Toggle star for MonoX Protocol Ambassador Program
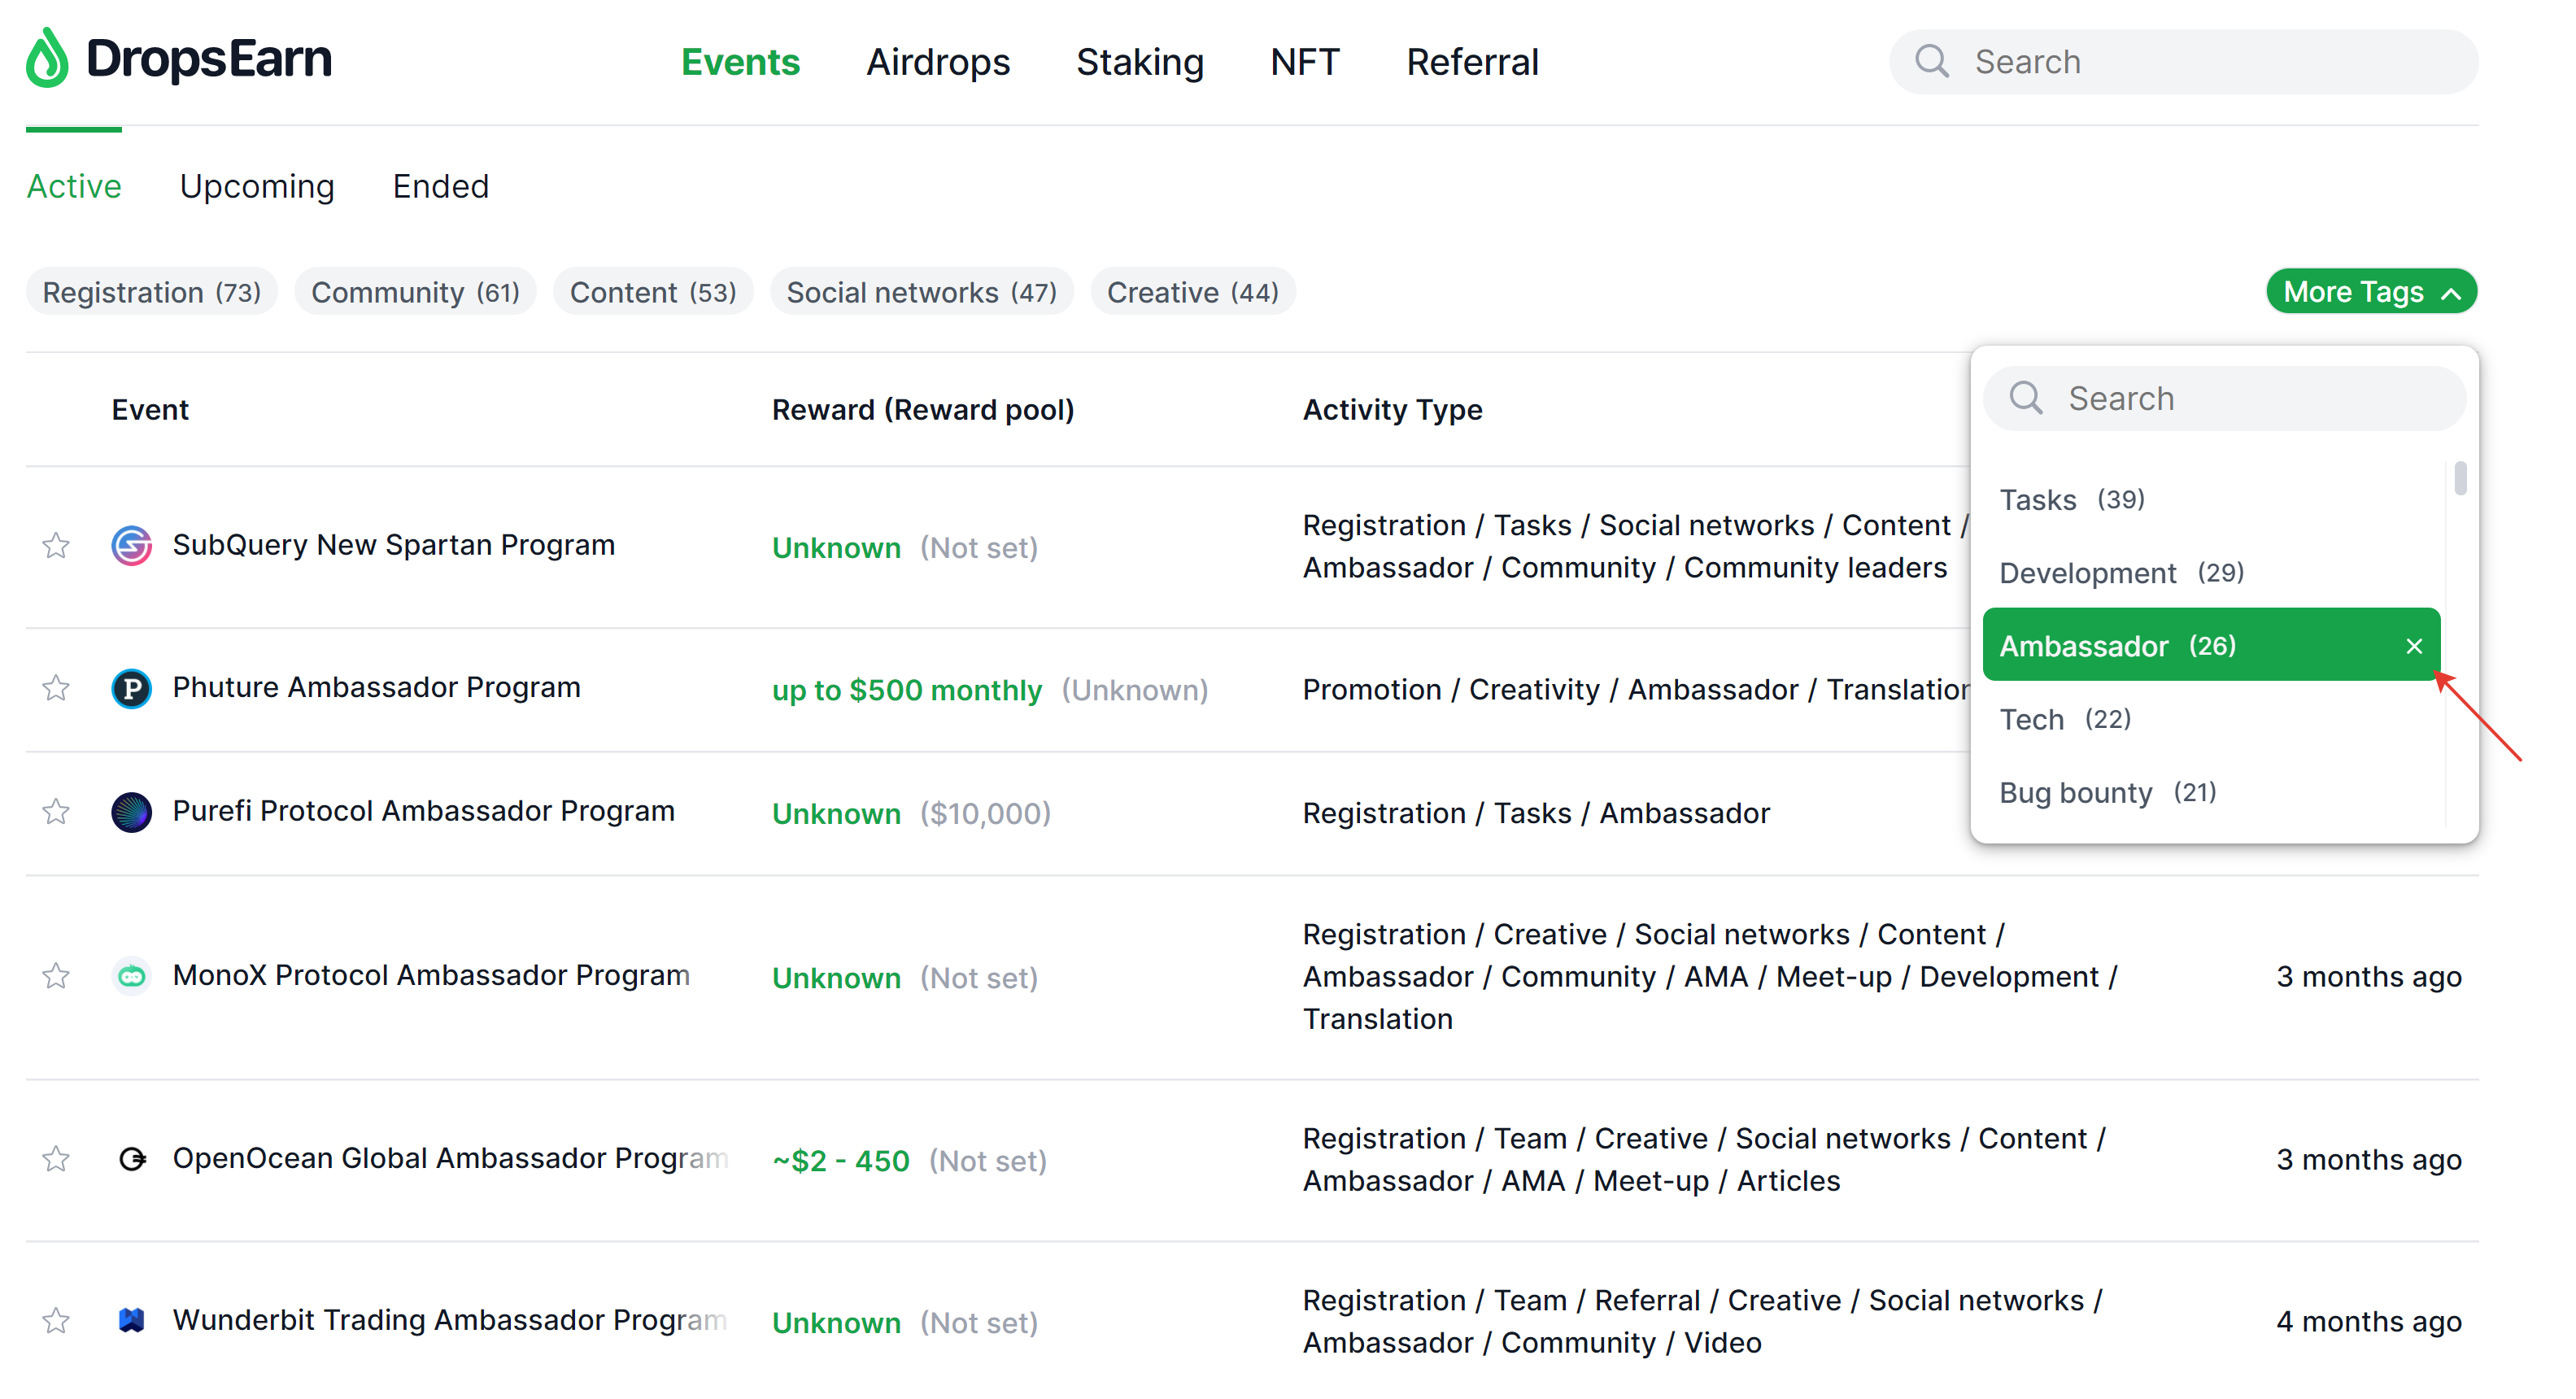The width and height of the screenshot is (2576, 1399). tap(56, 976)
